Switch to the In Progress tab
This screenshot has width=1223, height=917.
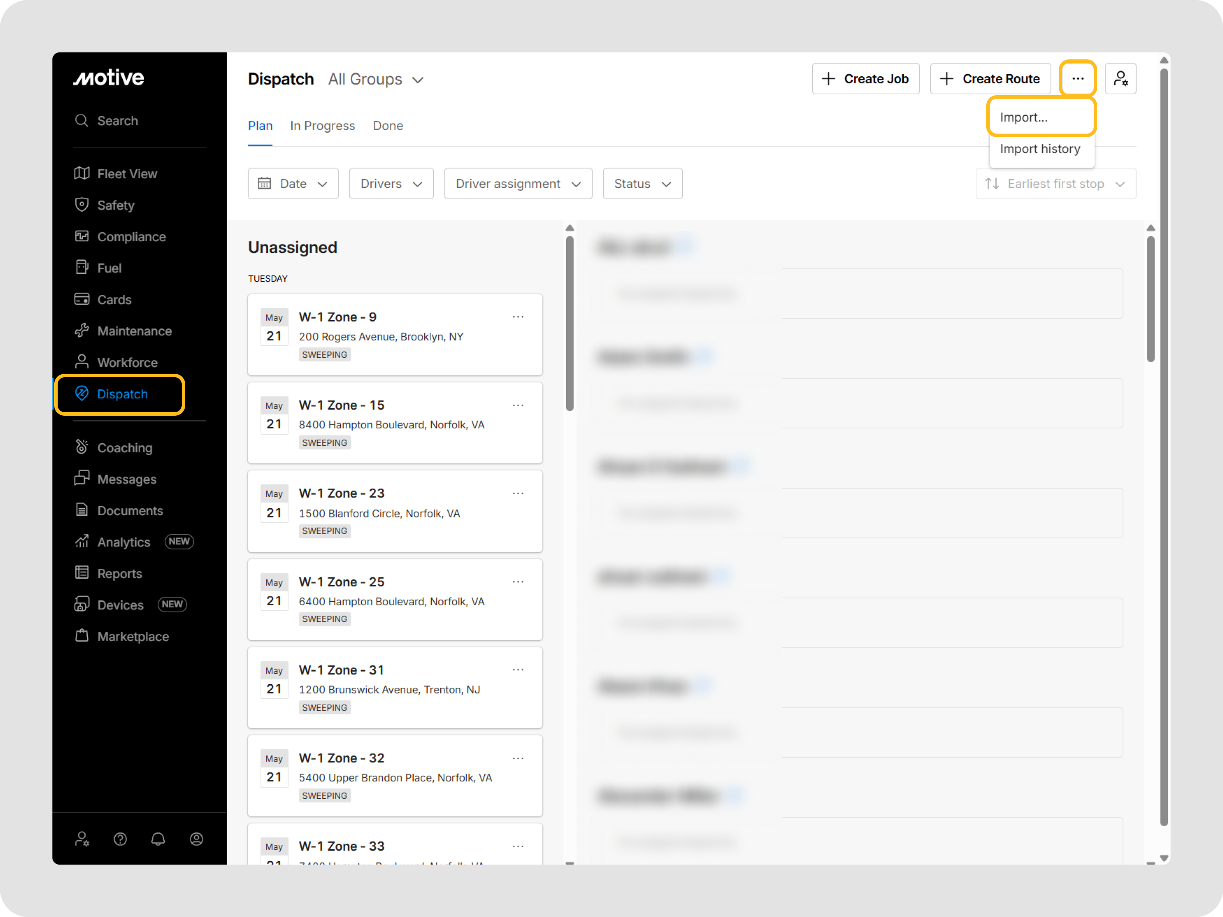click(x=322, y=126)
